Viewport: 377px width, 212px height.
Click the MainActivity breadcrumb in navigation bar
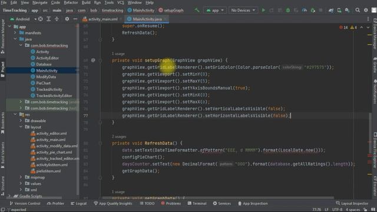click(x=141, y=10)
